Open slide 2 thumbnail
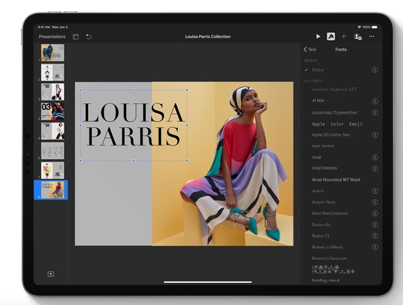The width and height of the screenshot is (403, 305). (x=52, y=72)
